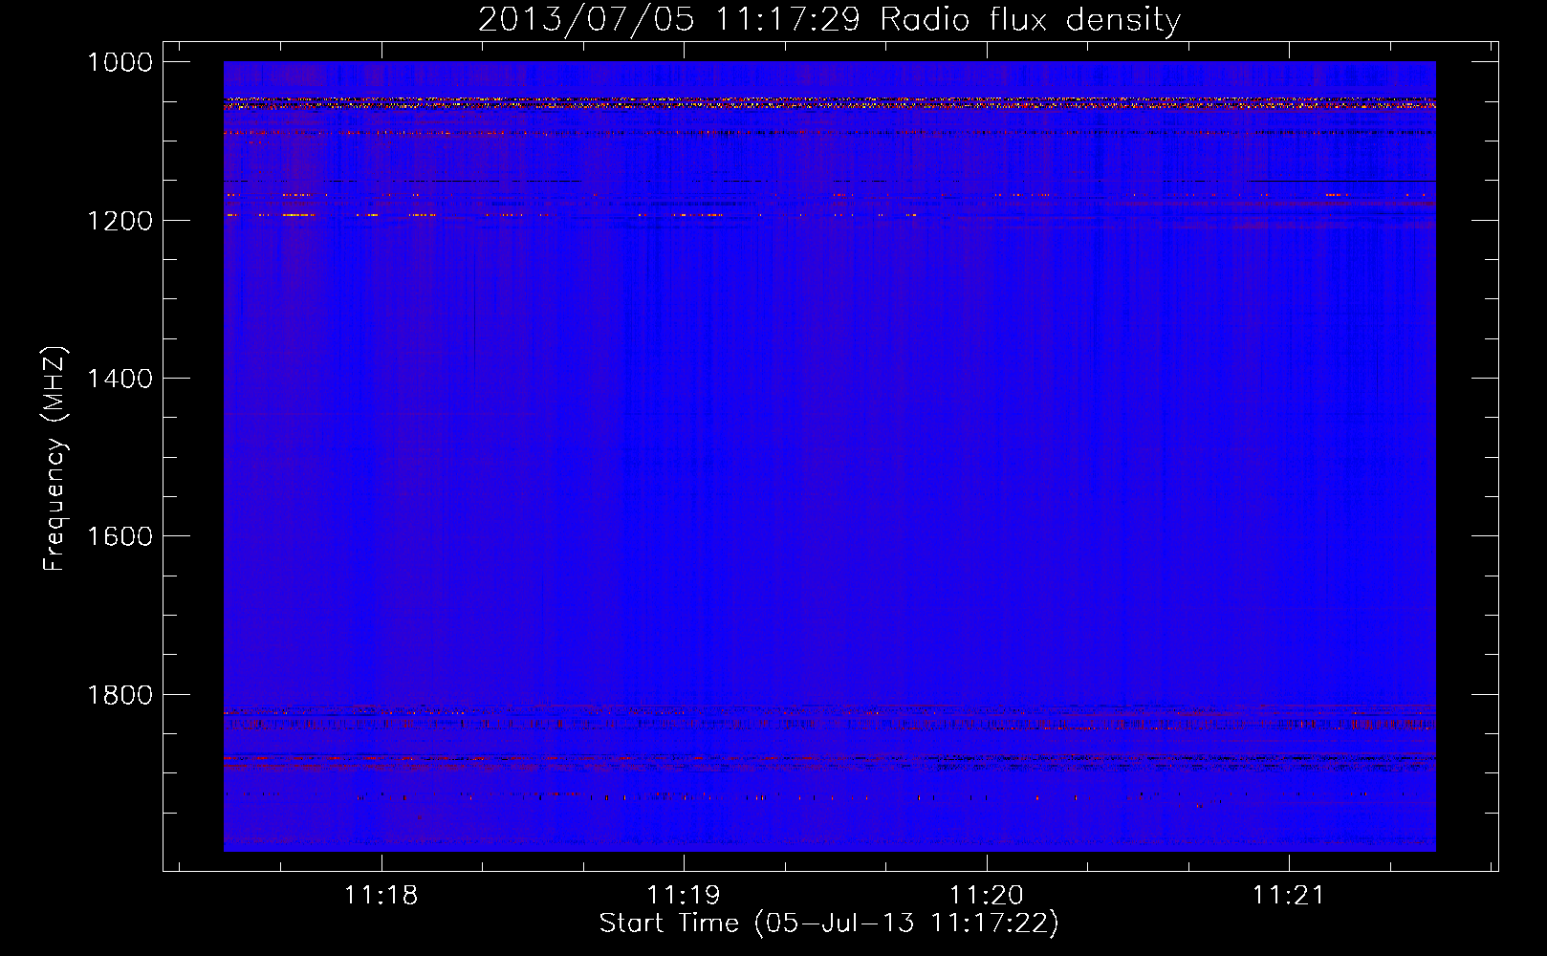Select the 1000 frequency tick label
This screenshot has width=1547, height=956.
point(120,62)
